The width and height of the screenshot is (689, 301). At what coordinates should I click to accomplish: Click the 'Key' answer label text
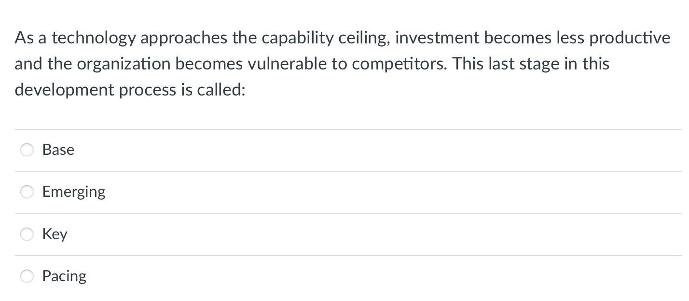55,234
